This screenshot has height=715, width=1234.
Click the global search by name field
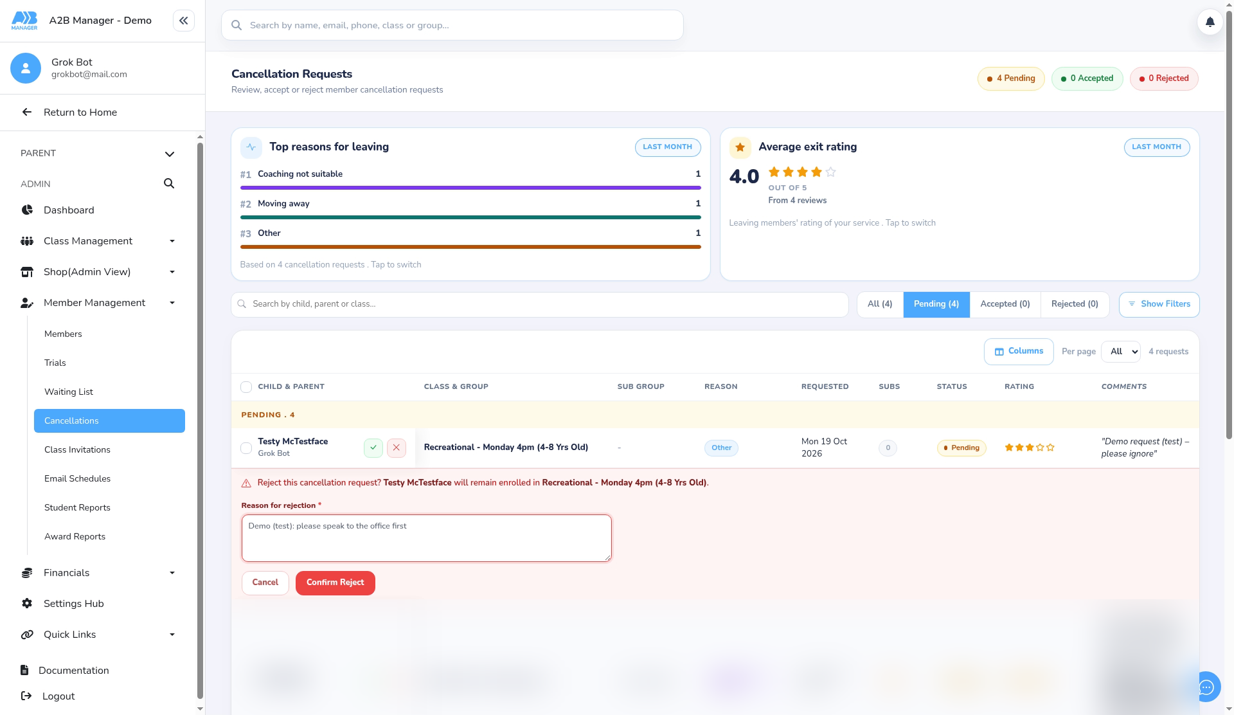[x=452, y=25]
